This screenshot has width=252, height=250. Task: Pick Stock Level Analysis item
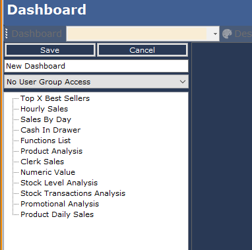(x=59, y=183)
